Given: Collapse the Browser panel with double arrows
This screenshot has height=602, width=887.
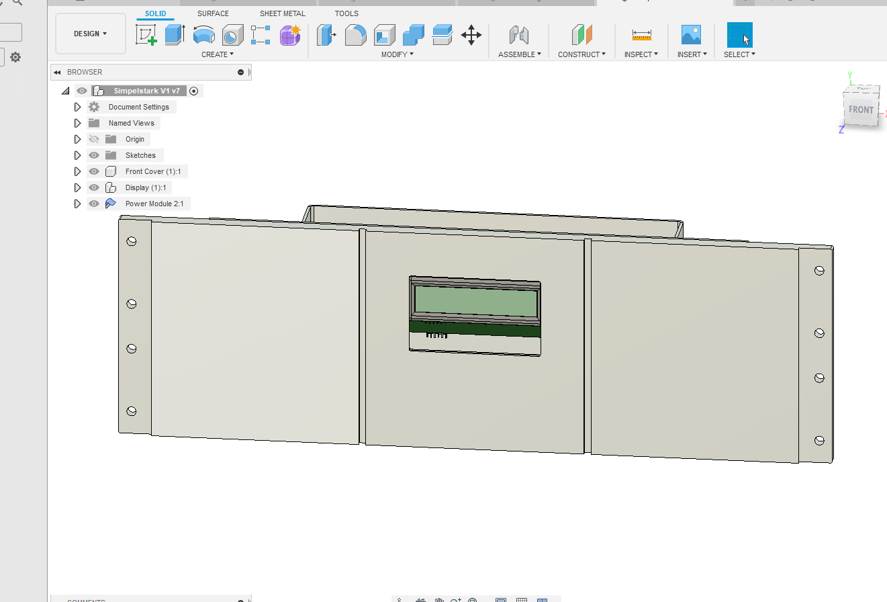Looking at the screenshot, I should click(x=57, y=72).
